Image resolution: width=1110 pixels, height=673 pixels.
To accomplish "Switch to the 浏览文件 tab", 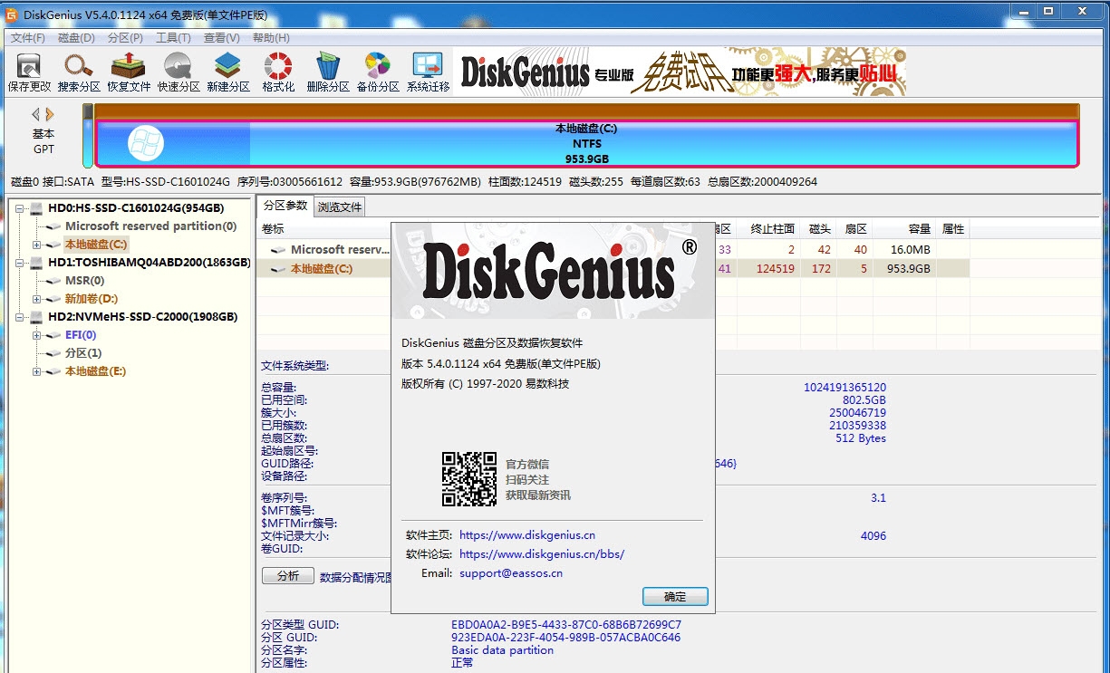I will (x=340, y=206).
